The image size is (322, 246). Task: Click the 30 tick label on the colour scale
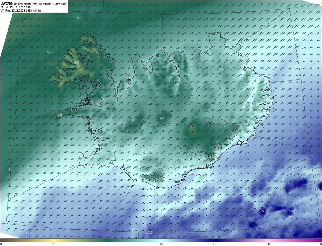[268, 244]
